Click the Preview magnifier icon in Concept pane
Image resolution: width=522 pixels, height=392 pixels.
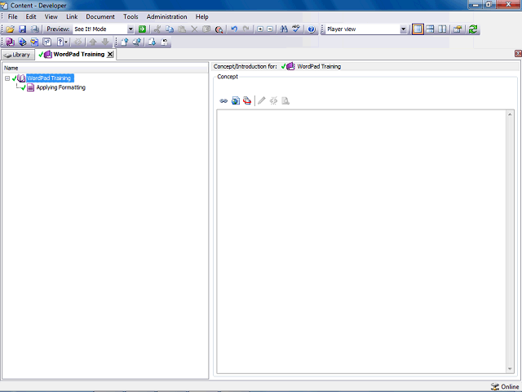coord(285,100)
